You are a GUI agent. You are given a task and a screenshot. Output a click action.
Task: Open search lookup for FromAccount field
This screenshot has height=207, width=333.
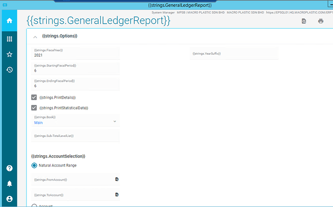pyautogui.click(x=117, y=179)
